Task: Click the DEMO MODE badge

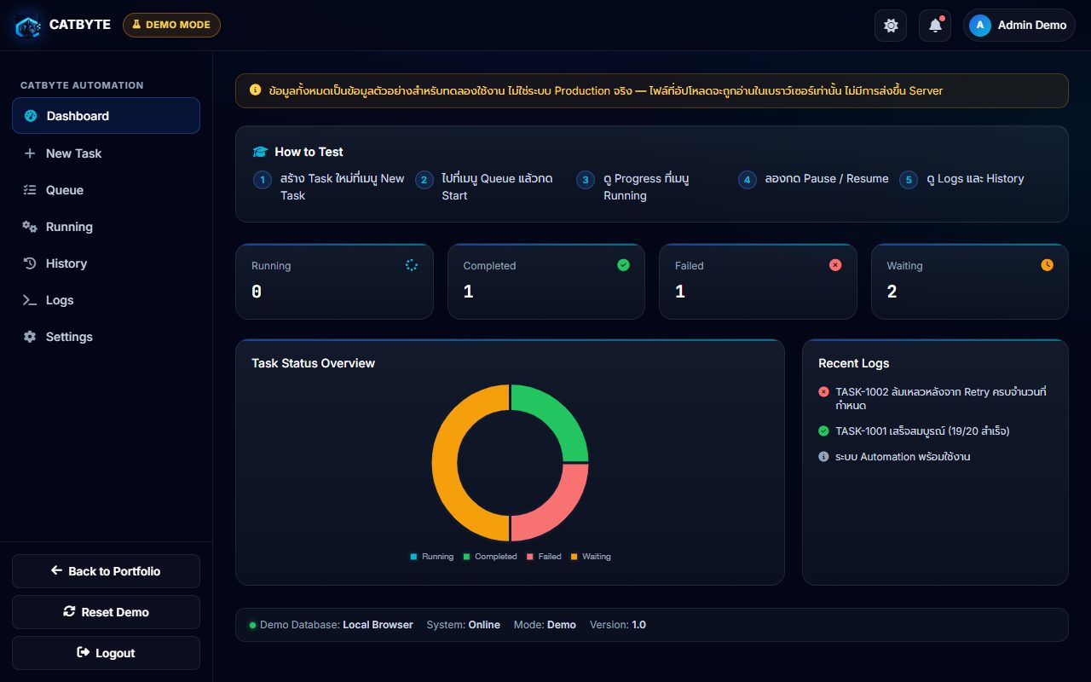Action: (x=171, y=25)
